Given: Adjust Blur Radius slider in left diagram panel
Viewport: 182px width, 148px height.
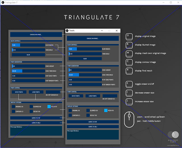Looking at the screenshot, I should (28, 45).
